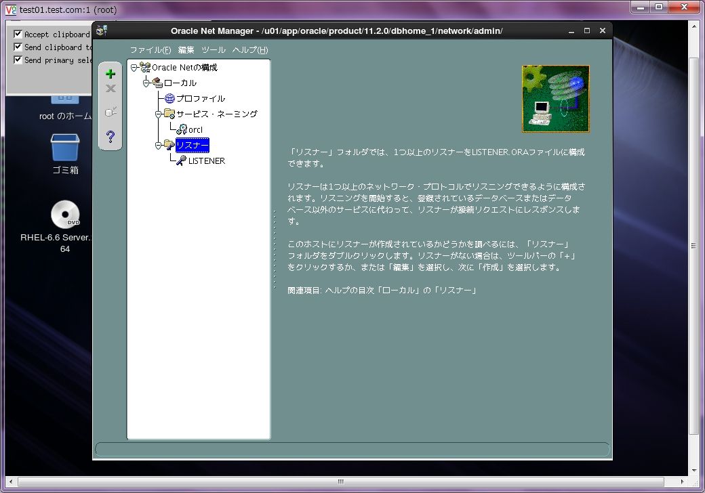Select the highlighted リスナー folder label
The width and height of the screenshot is (705, 493).
coord(193,145)
